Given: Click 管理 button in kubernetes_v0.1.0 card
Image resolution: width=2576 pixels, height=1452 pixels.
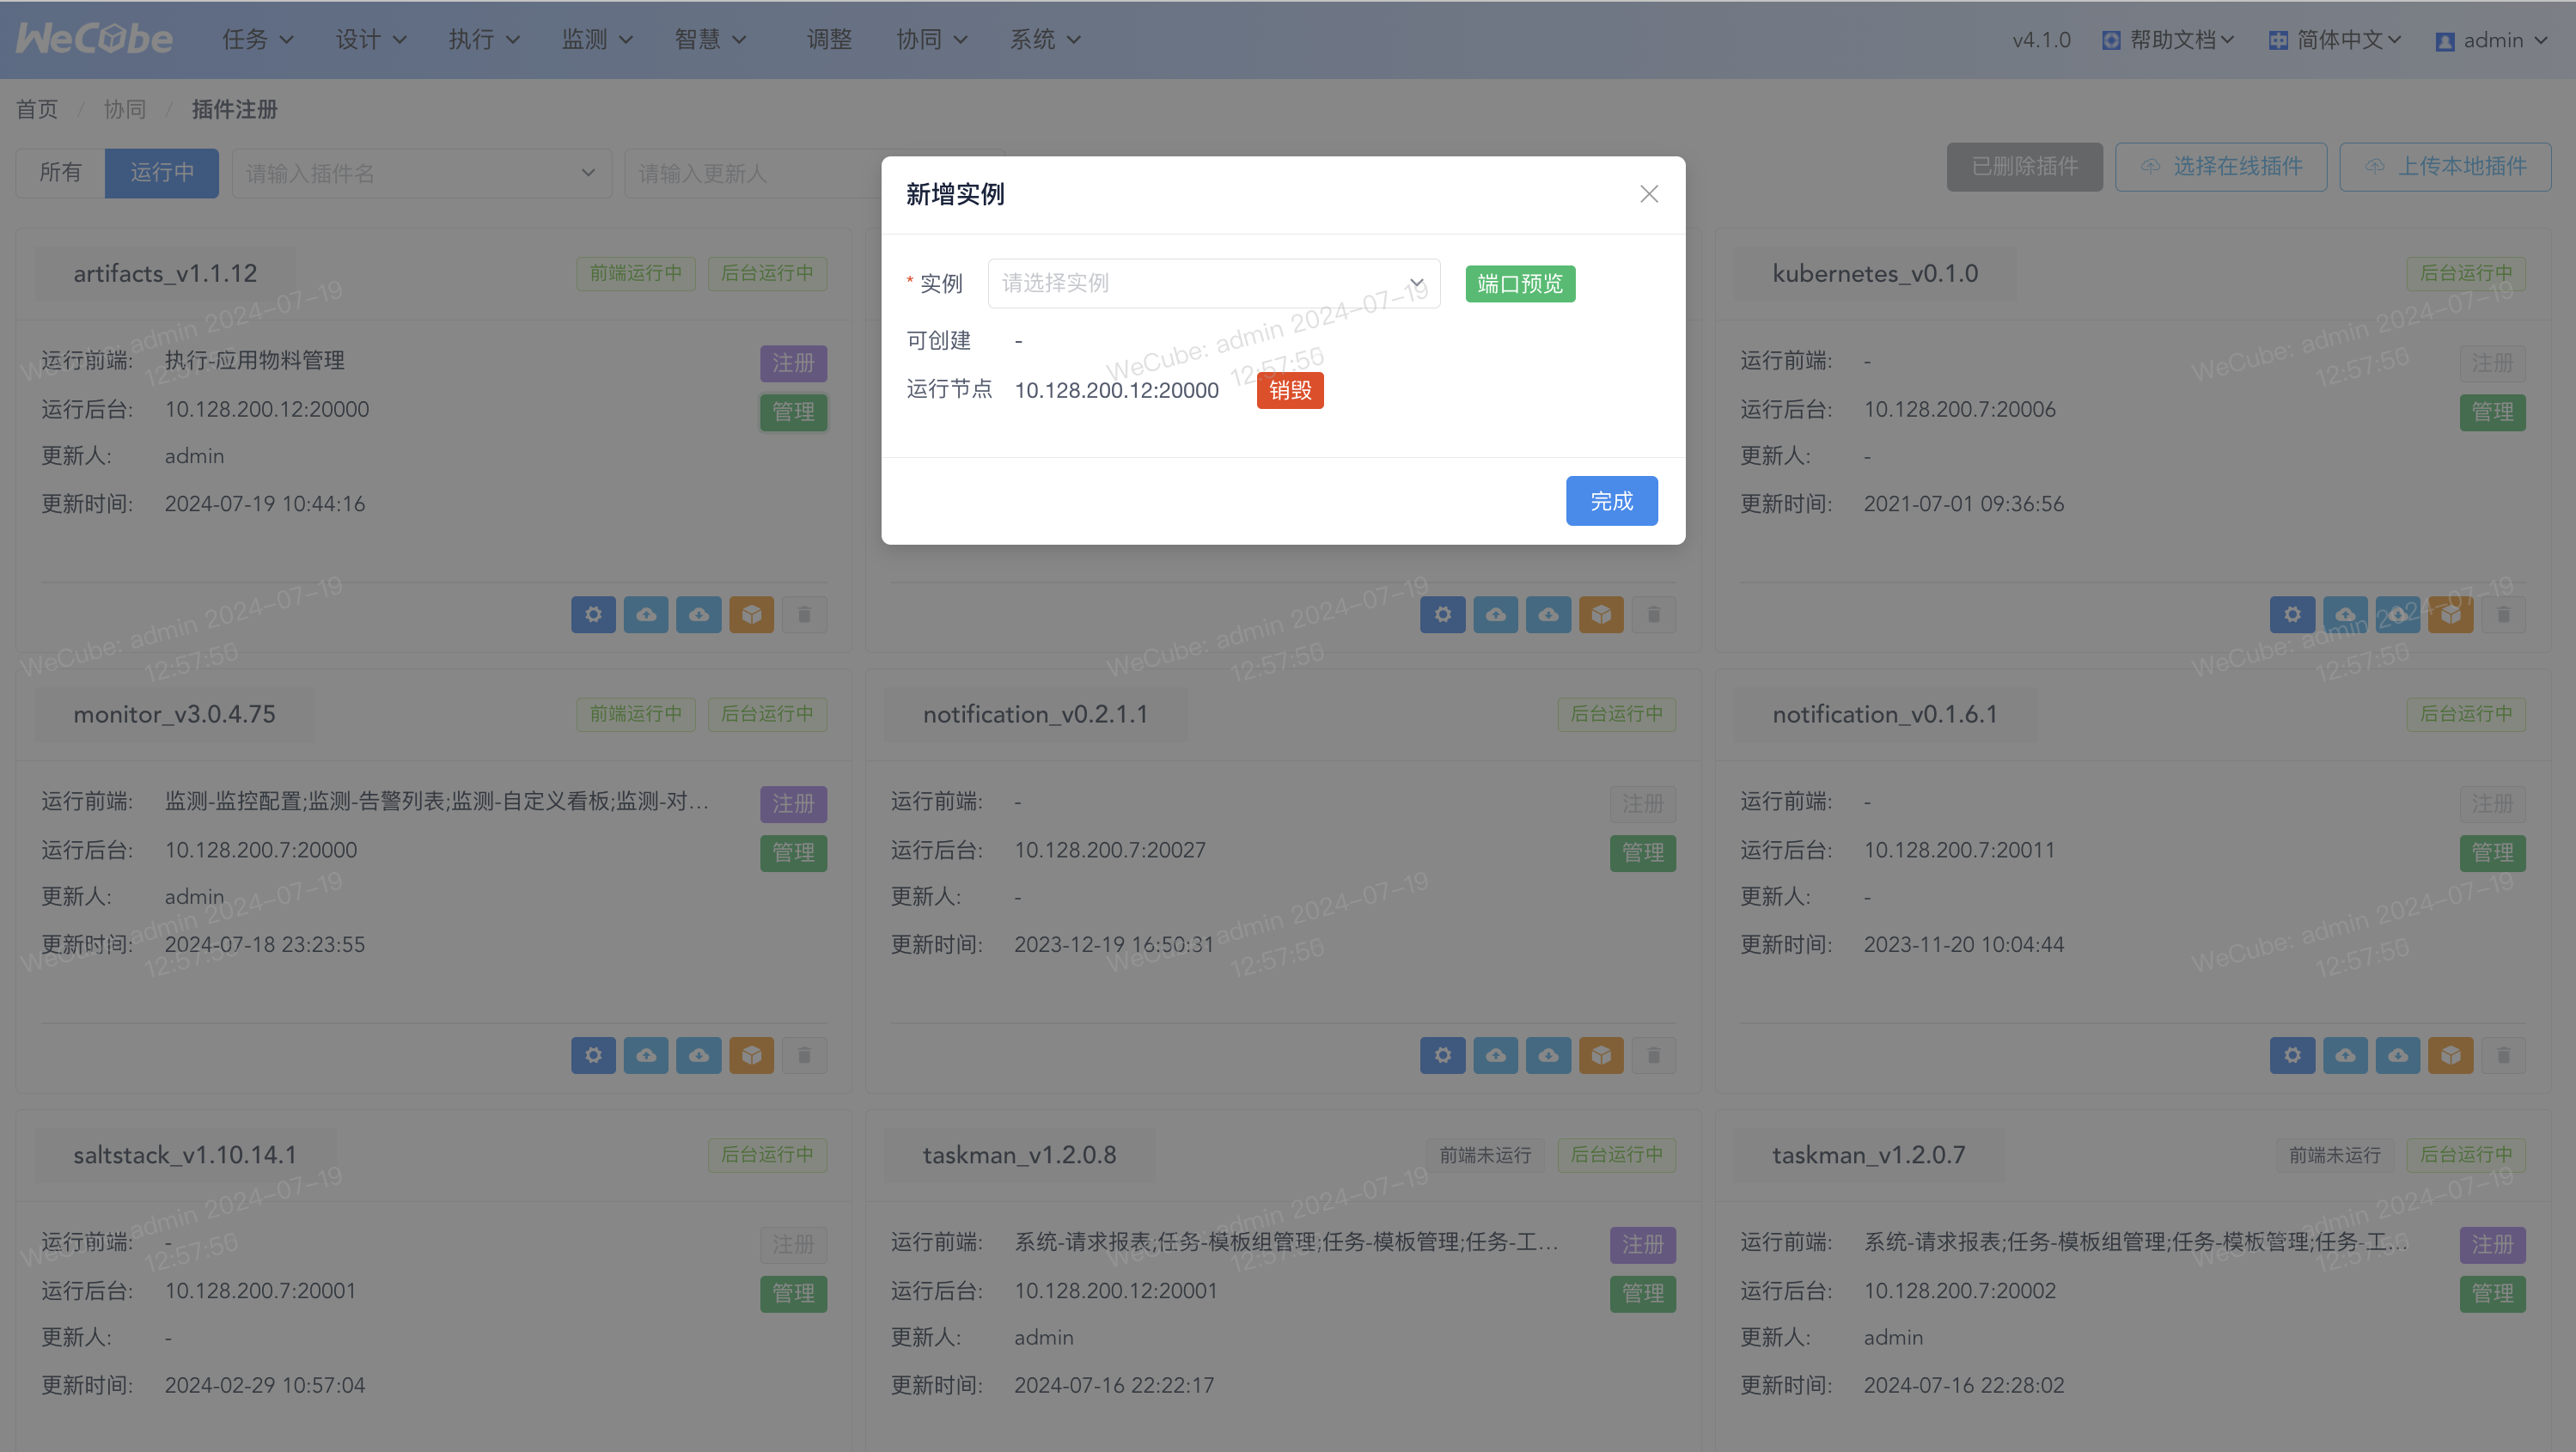Looking at the screenshot, I should (x=2493, y=412).
